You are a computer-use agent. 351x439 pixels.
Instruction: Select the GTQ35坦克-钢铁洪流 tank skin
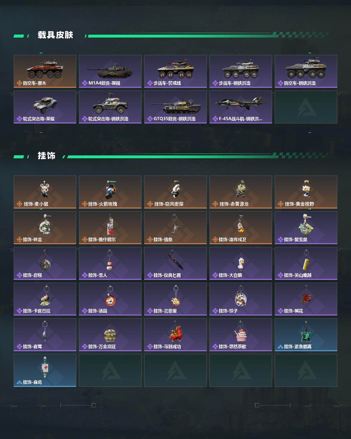(x=175, y=107)
